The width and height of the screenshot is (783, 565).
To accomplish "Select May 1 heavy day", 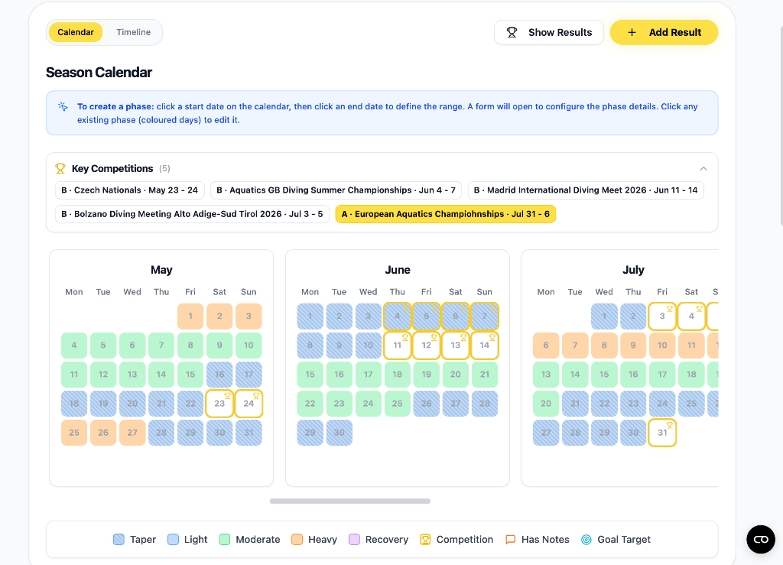I will click(x=190, y=316).
